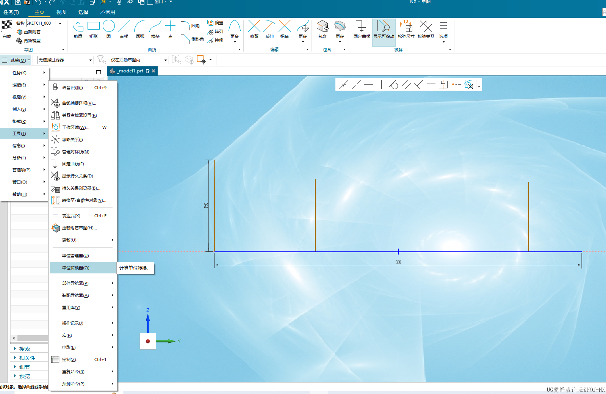
Task: Choose 语音识别(I) menu entry
Action: pyautogui.click(x=83, y=88)
